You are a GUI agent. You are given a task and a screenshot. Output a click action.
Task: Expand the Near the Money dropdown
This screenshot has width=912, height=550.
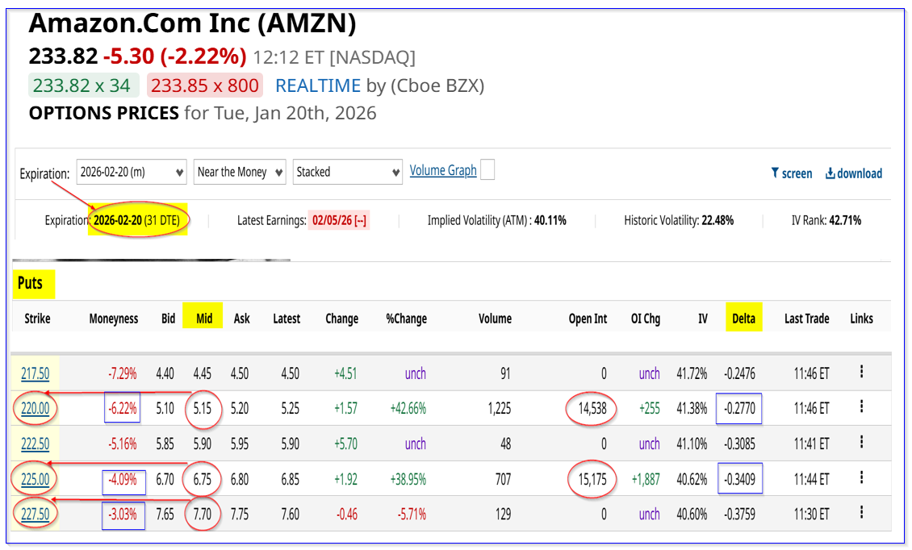241,172
